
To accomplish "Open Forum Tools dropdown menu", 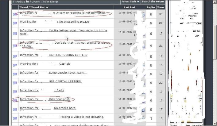I will pyautogui.click(x=130, y=2).
